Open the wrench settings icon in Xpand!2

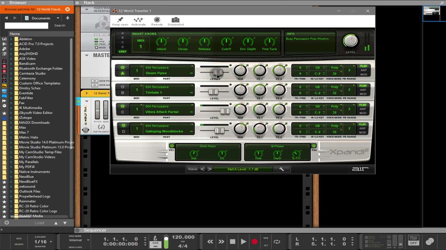tap(282, 169)
